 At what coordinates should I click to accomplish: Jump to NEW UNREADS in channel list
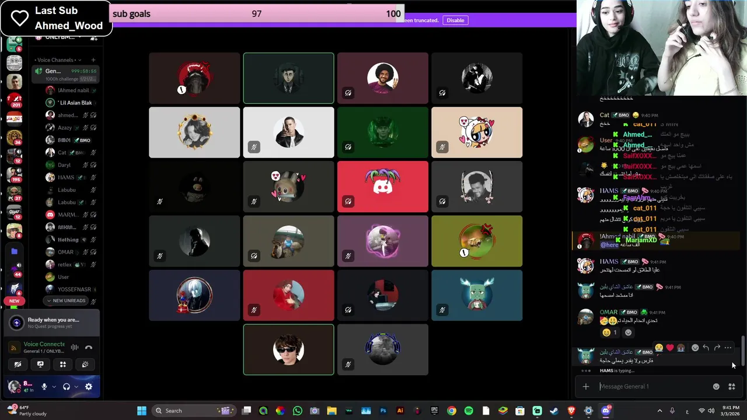pos(66,300)
